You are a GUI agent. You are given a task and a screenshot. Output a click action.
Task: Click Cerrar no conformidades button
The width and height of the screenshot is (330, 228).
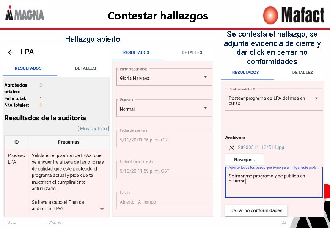point(256,210)
